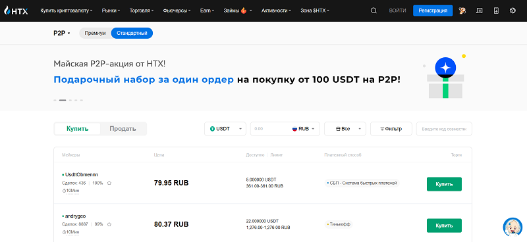Image resolution: width=527 pixels, height=242 pixels.
Task: Click the HTX logo
Action: click(x=16, y=11)
